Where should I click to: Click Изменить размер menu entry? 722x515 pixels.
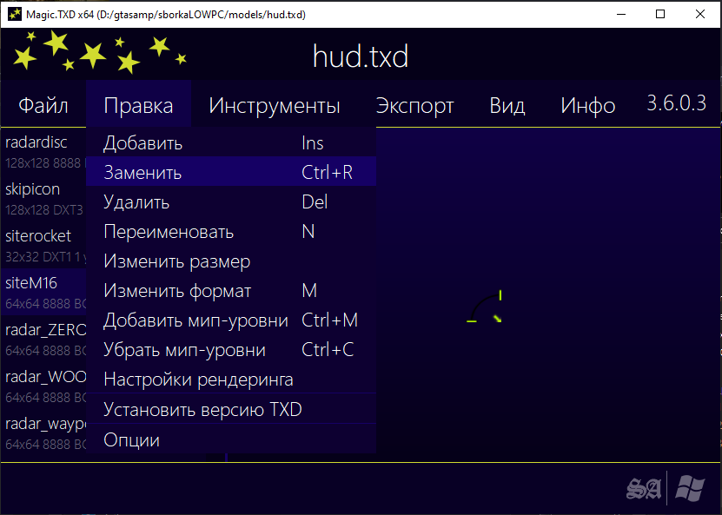[177, 261]
